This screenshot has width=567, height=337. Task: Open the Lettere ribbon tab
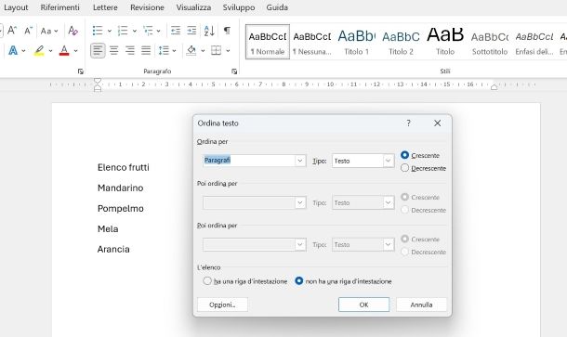tap(105, 7)
